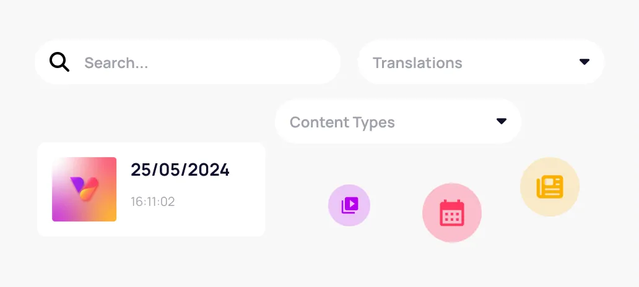Screen dimensions: 639x287
Task: Click the Content Types placeholder label
Action: point(342,122)
